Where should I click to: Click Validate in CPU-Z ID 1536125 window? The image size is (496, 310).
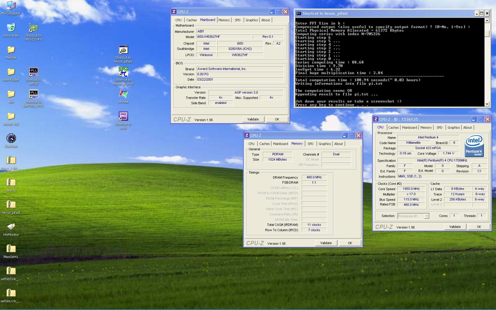pyautogui.click(x=455, y=227)
